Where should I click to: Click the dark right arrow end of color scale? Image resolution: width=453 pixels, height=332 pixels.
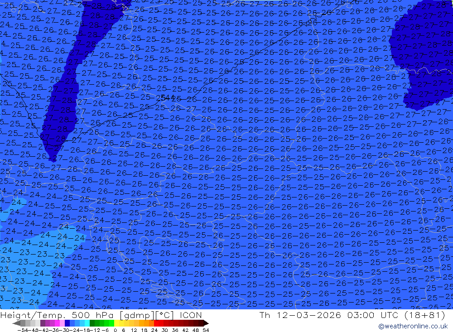[x=206, y=323]
